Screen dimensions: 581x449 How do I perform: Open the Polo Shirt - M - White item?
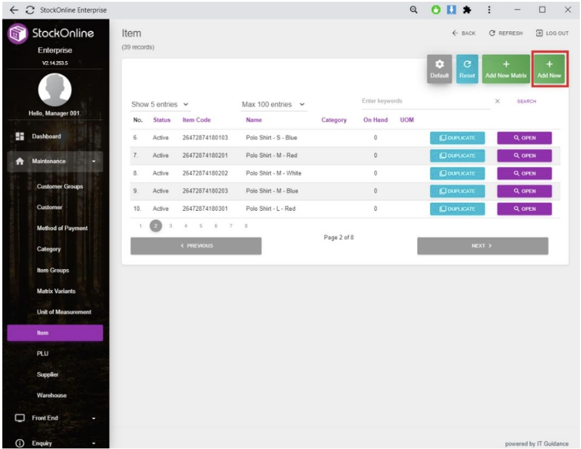[x=524, y=174]
